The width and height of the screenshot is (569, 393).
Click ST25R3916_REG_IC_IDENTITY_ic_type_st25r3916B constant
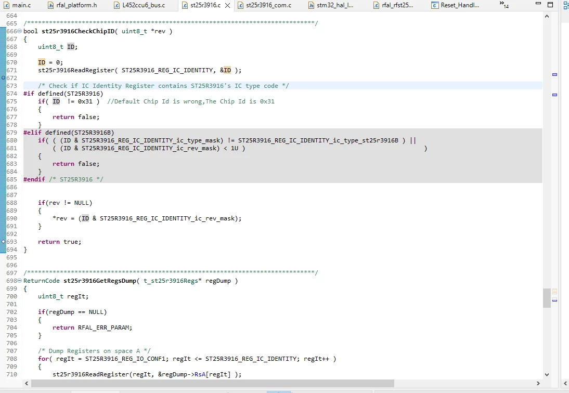point(318,140)
